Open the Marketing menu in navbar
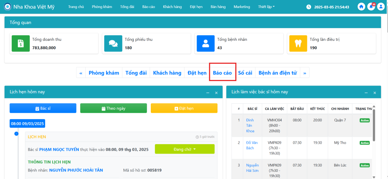Viewport: 388px width, 179px height. tap(242, 7)
